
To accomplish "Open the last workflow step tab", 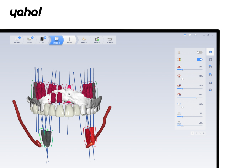I will tap(110, 39).
